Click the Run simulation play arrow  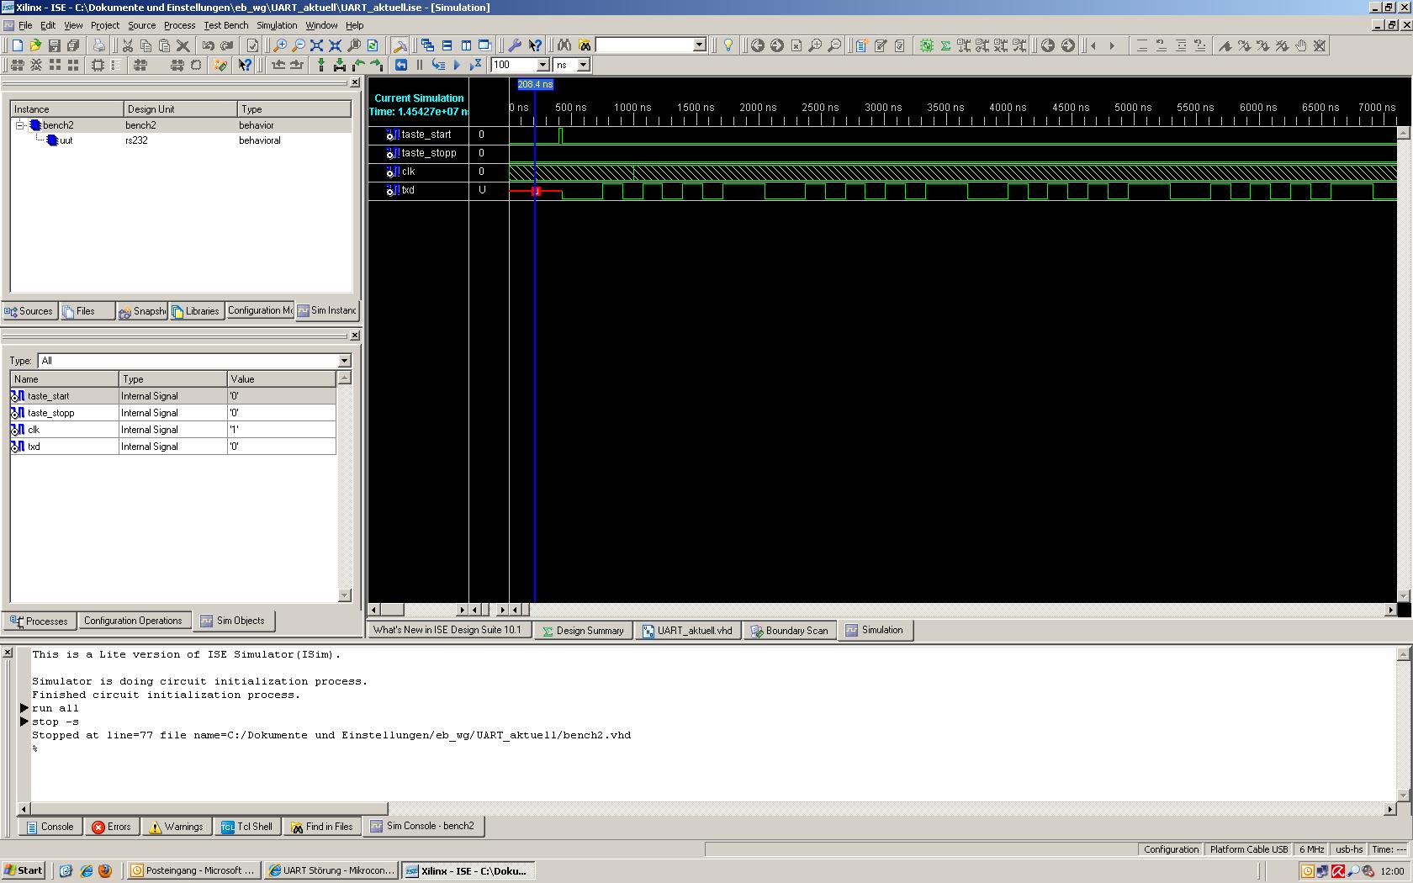pyautogui.click(x=457, y=65)
